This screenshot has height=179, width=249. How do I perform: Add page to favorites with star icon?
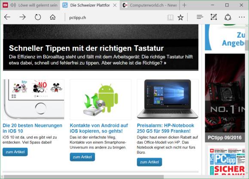click(x=181, y=17)
